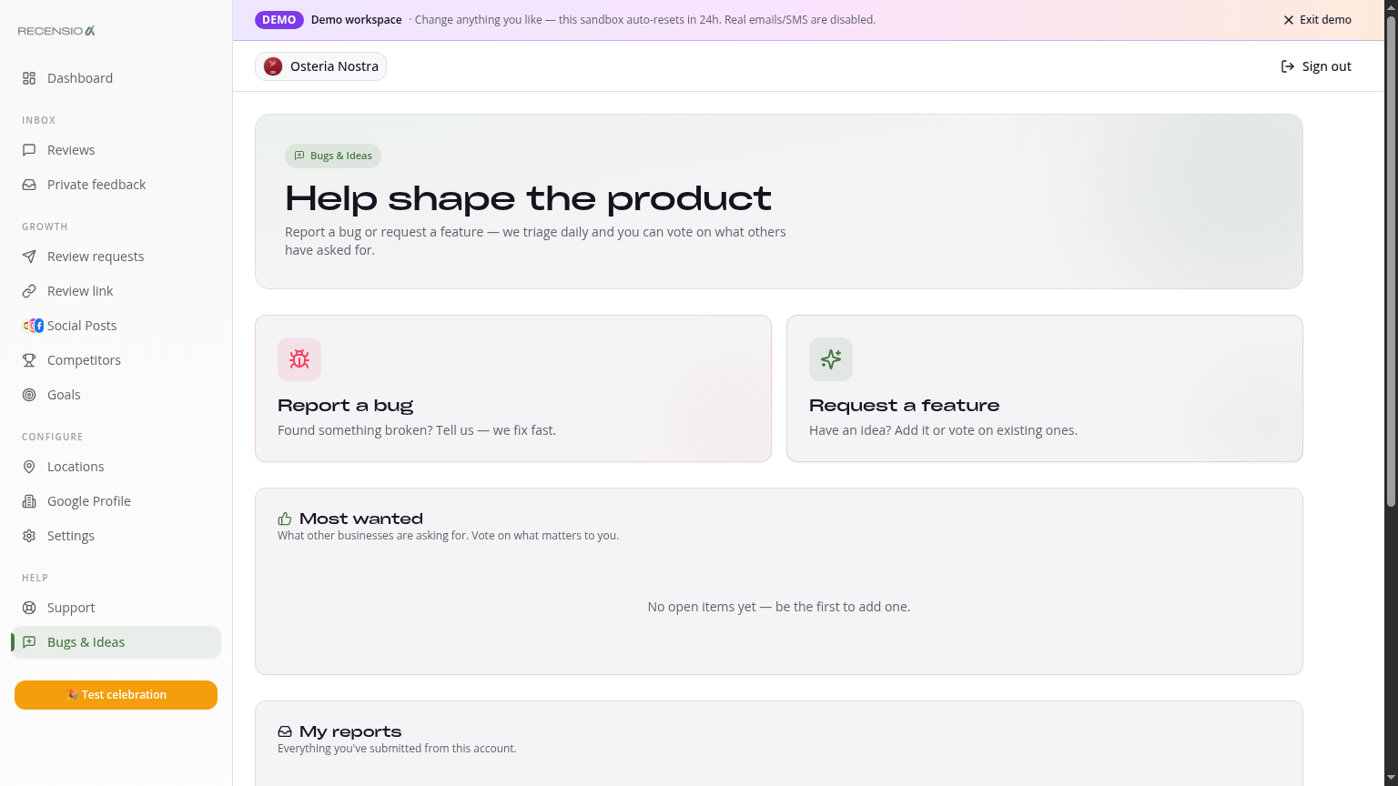Click the Goals target icon
The width and height of the screenshot is (1398, 786).
coord(29,395)
